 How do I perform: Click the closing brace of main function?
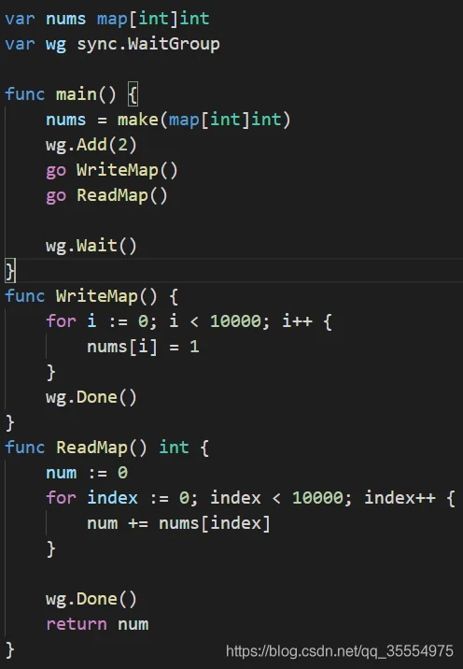click(x=10, y=271)
